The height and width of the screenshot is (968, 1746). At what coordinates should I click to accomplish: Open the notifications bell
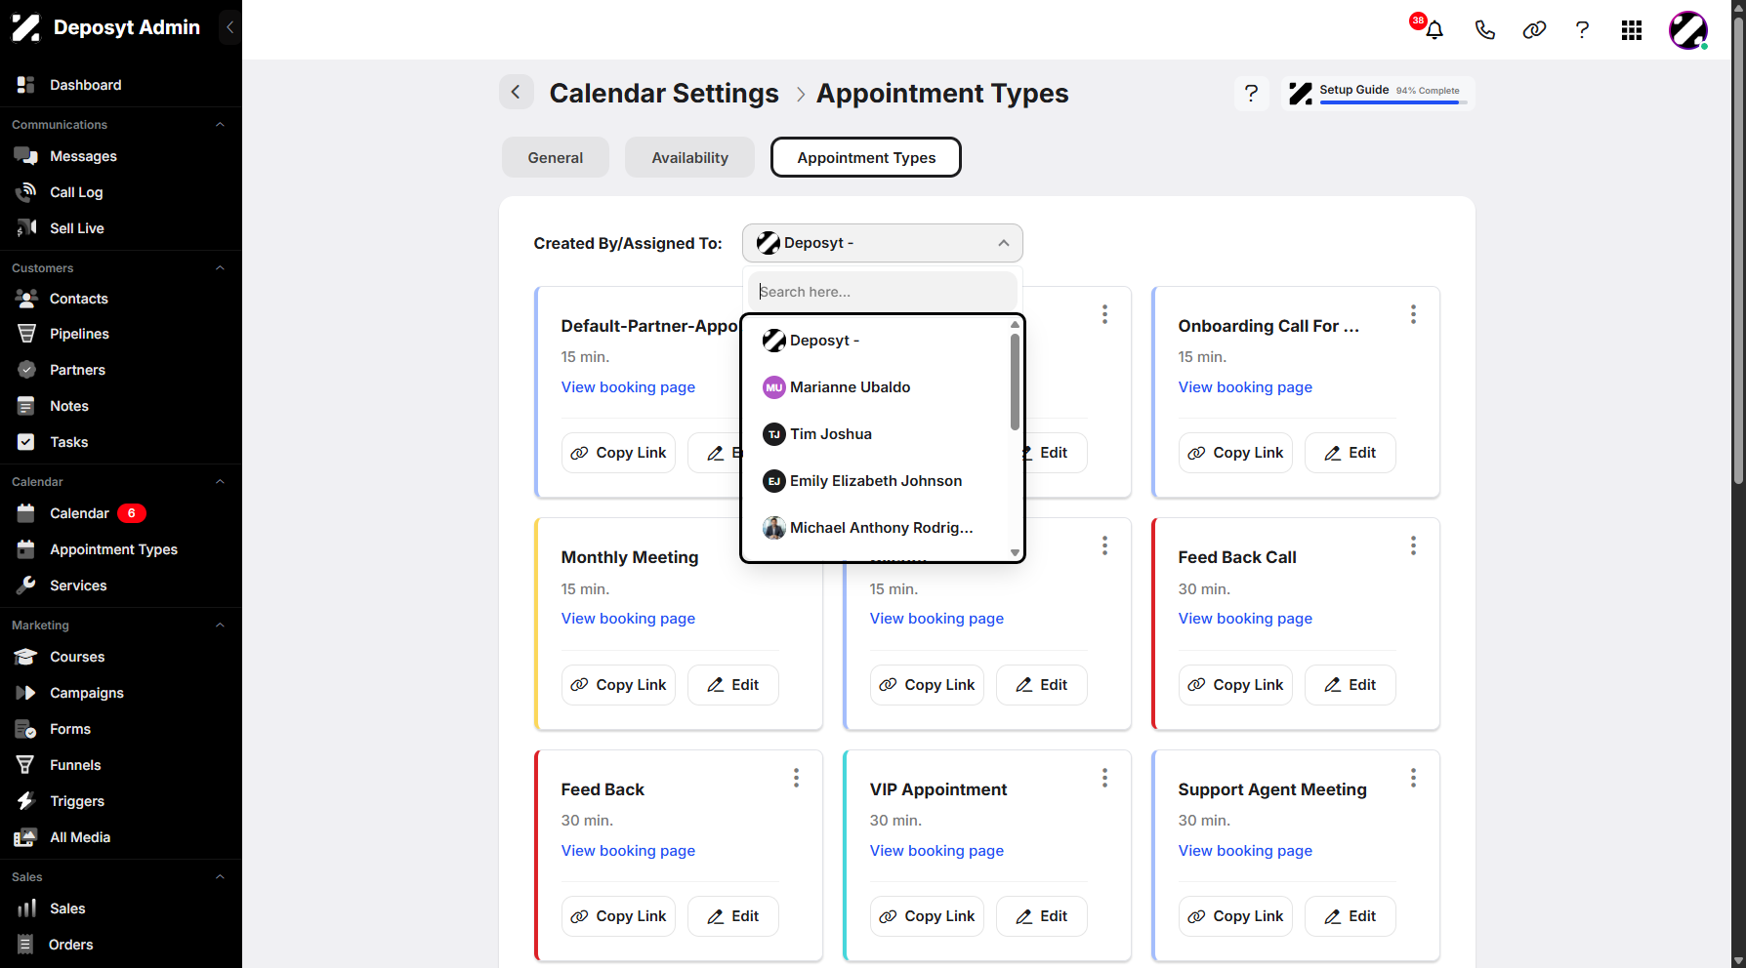point(1434,30)
